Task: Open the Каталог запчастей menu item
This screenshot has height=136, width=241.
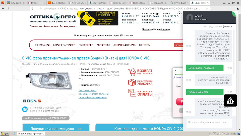Action: click(64, 45)
